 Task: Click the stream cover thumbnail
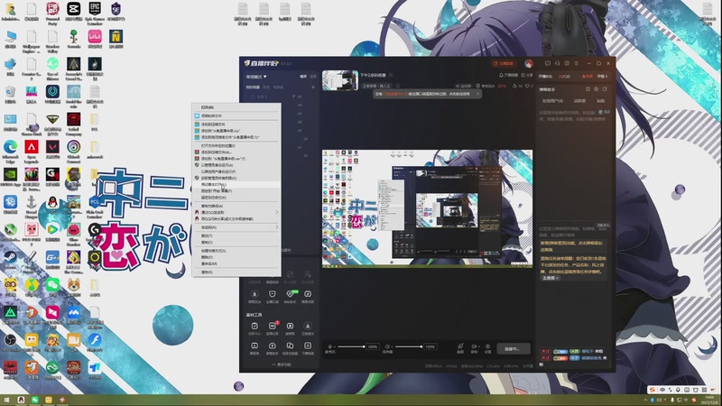pos(340,80)
